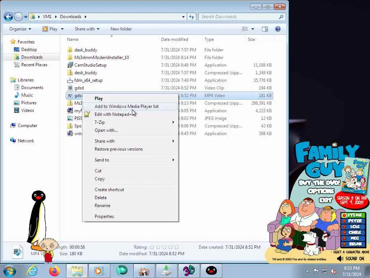This screenshot has width=370, height=278.
Task: Click the refresh button beside address bar
Action: click(x=192, y=17)
